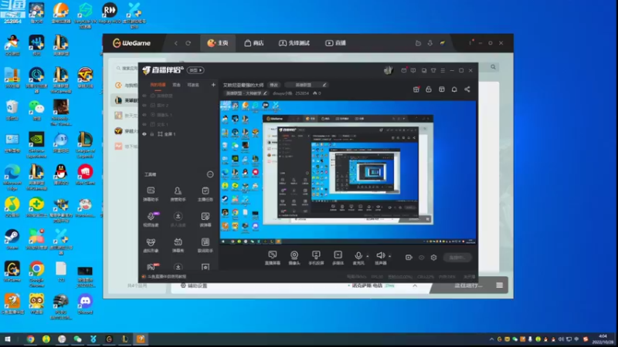
Task: Click Google Chrome icon on desktop
Action: point(36,274)
